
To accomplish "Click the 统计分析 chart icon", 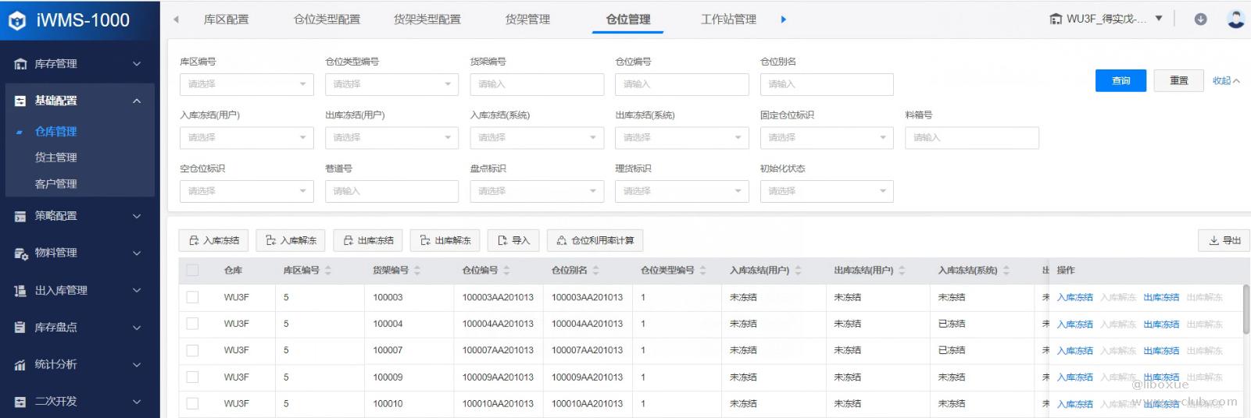I will pyautogui.click(x=20, y=365).
